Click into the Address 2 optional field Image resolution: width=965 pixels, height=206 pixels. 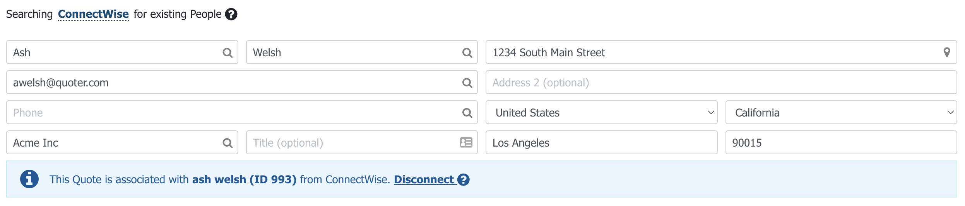720,83
